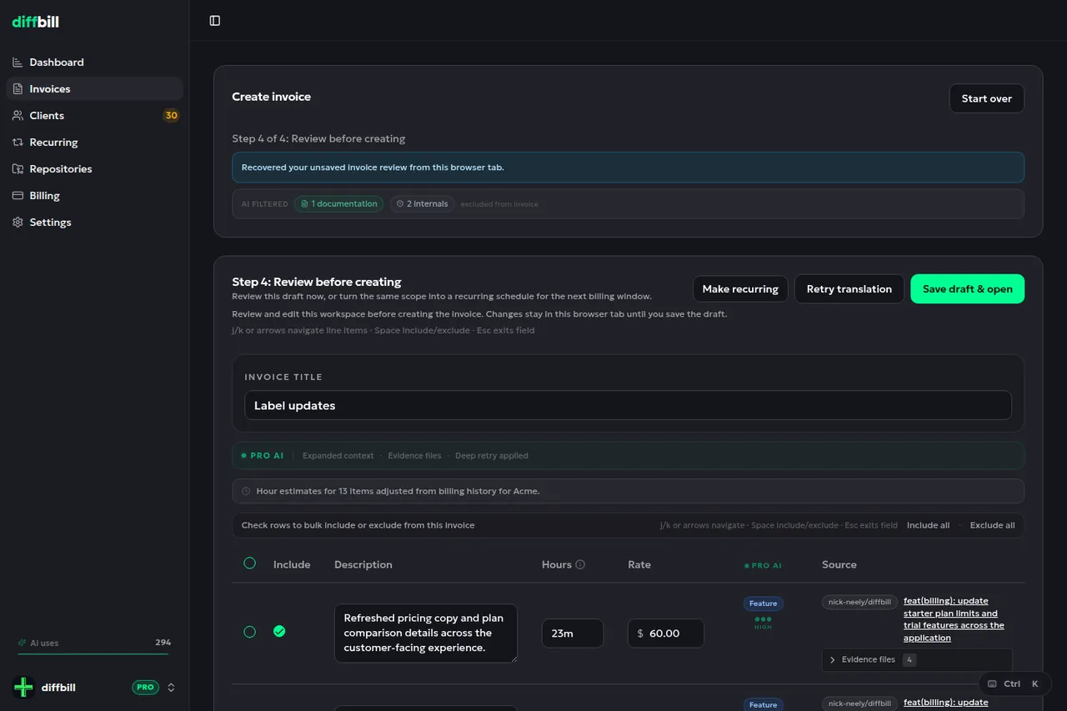The image size is (1067, 711).
Task: Click the Clients people icon
Action: point(18,116)
